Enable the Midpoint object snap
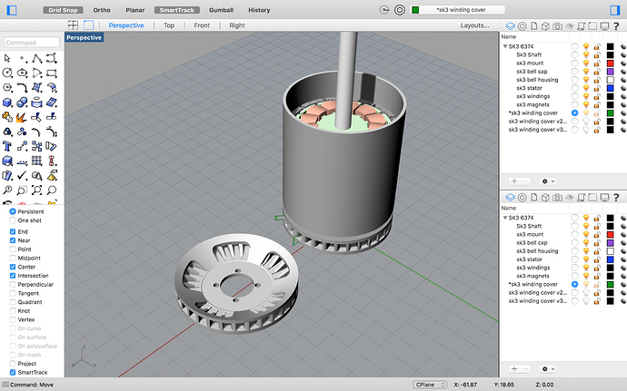 (14, 258)
